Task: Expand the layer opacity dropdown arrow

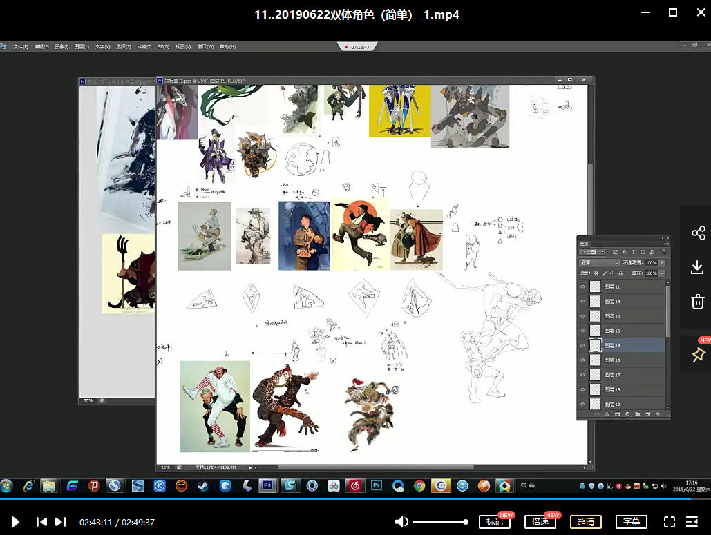Action: (662, 263)
